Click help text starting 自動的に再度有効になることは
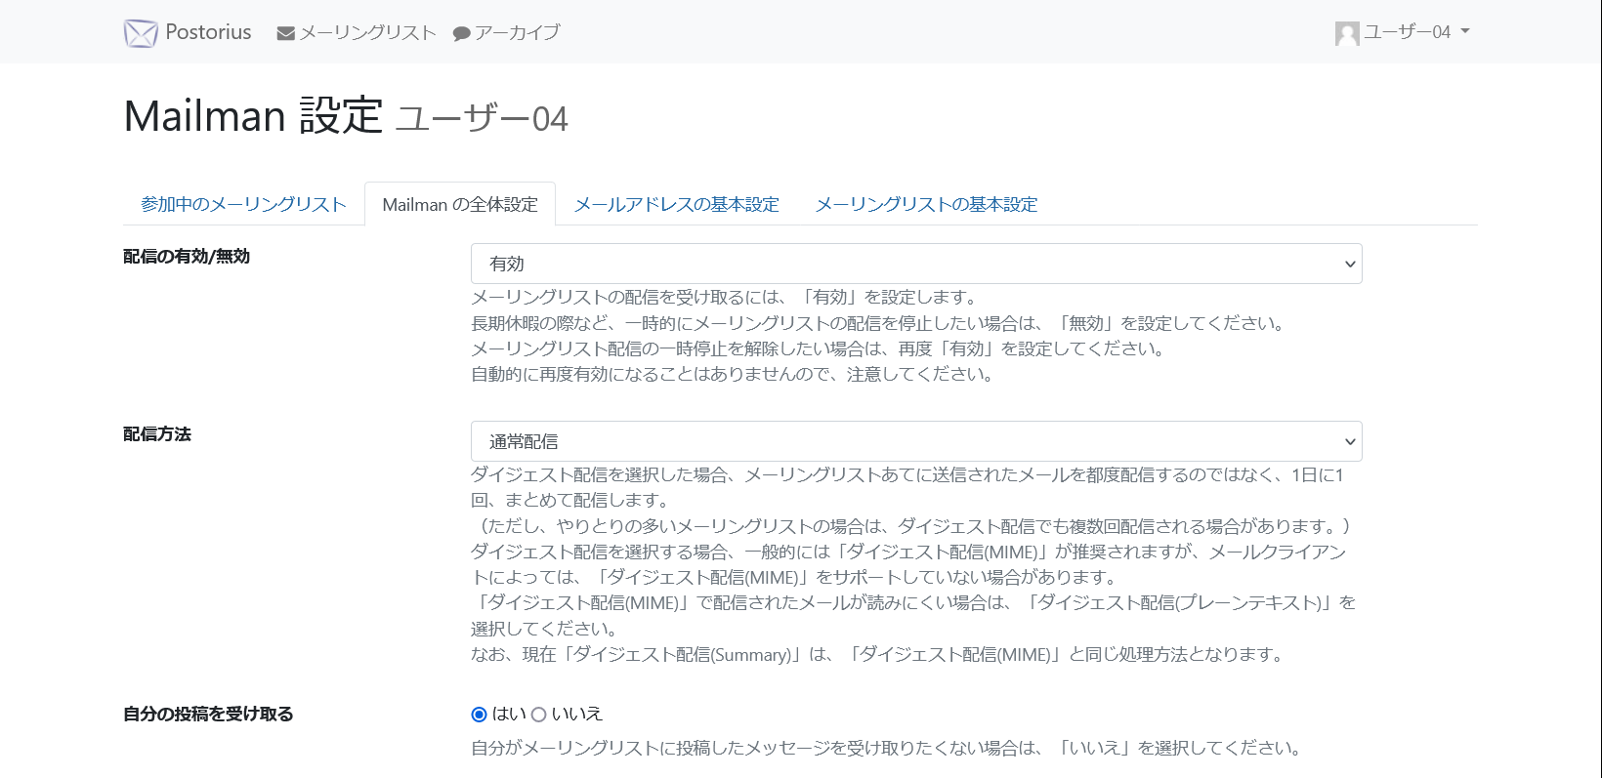1602x778 pixels. pyautogui.click(x=733, y=374)
